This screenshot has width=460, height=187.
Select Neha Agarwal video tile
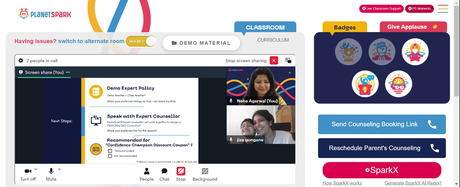261,86
